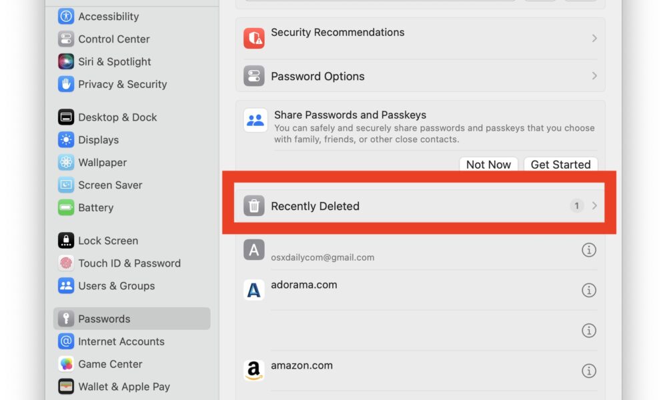Image resolution: width=667 pixels, height=400 pixels.
Task: Open the Game Center icon
Action: [66, 364]
